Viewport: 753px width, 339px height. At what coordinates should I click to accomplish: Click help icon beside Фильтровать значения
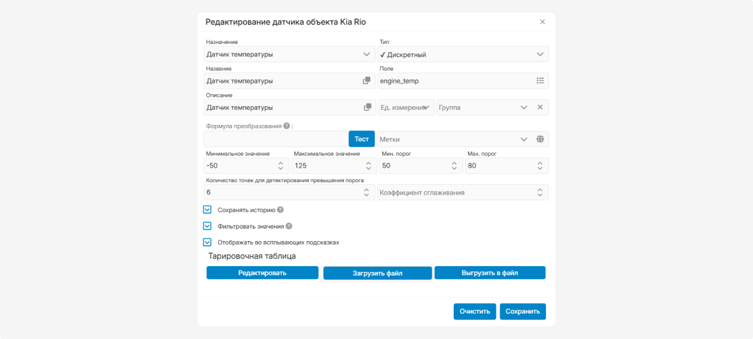click(289, 226)
